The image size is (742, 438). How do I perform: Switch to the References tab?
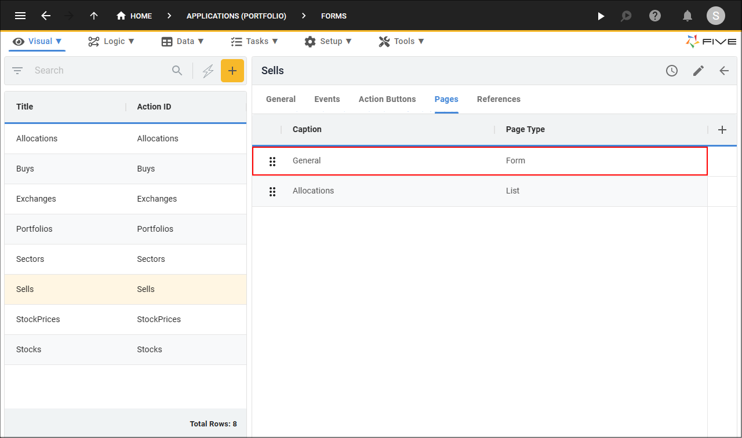point(499,99)
